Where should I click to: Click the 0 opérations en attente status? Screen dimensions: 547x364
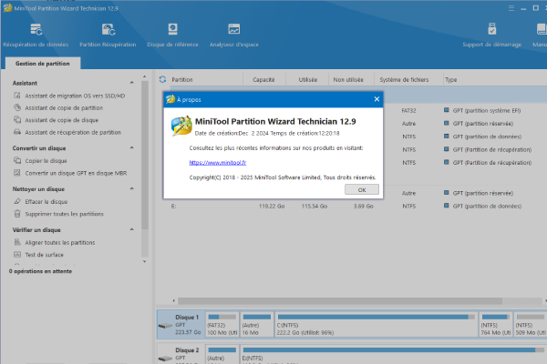point(40,271)
